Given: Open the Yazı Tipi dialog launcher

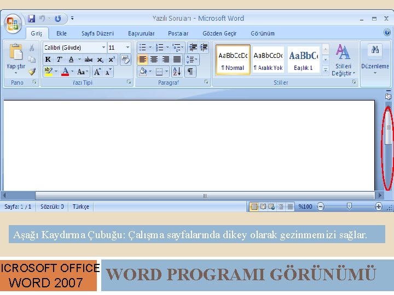Looking at the screenshot, I should tap(129, 82).
